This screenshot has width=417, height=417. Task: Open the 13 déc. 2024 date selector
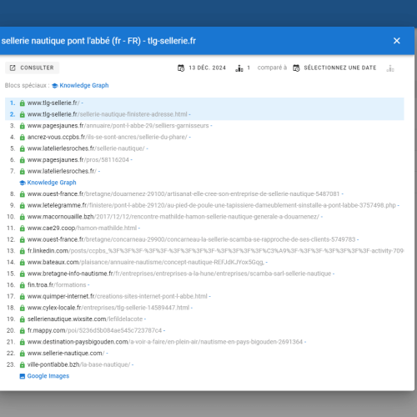202,68
